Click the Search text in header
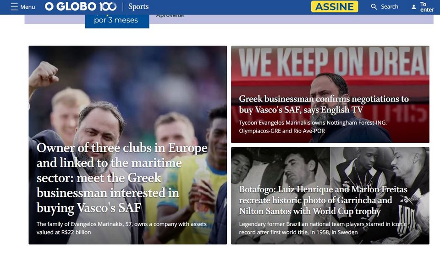 click(390, 7)
